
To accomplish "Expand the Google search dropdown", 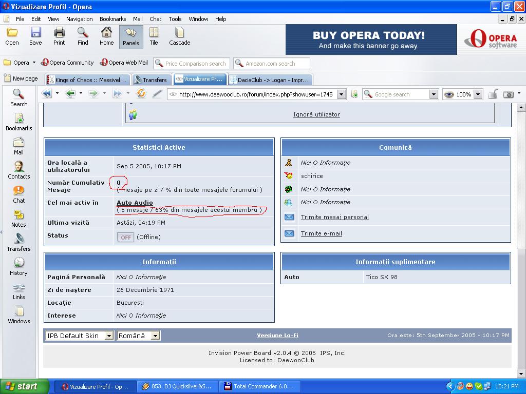I will point(434,94).
